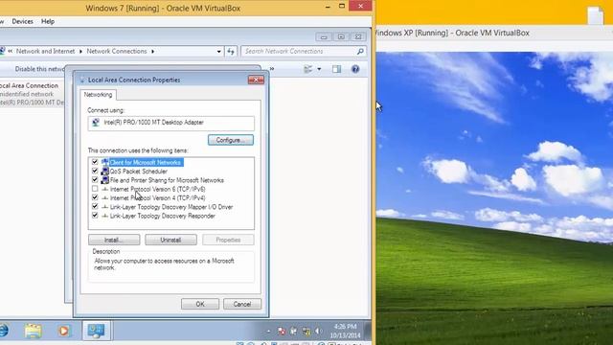Show hidden tray icons arrow
Viewport: 613px width, 345px height.
point(268,332)
